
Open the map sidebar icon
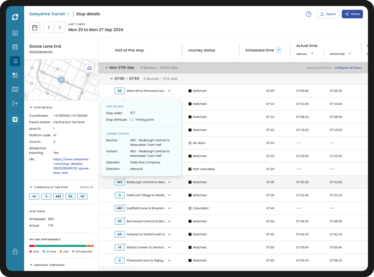(15, 89)
